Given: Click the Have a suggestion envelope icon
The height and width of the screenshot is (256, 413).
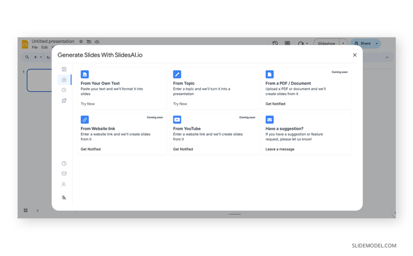Looking at the screenshot, I should pyautogui.click(x=270, y=120).
